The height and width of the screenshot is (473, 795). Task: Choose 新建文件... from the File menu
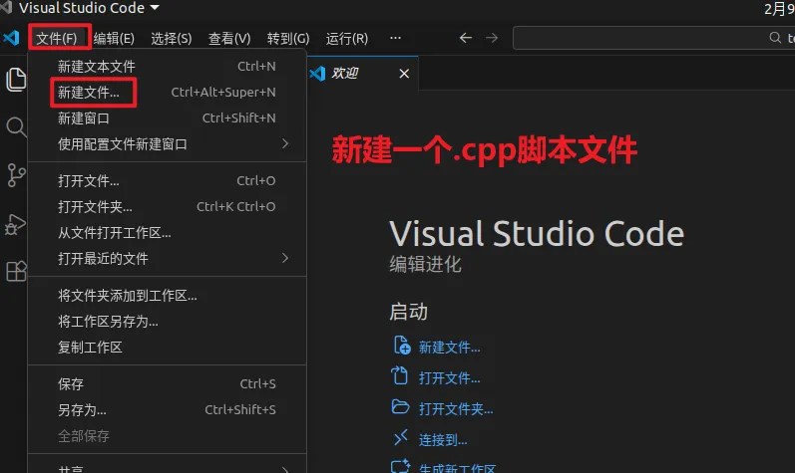tap(168, 92)
